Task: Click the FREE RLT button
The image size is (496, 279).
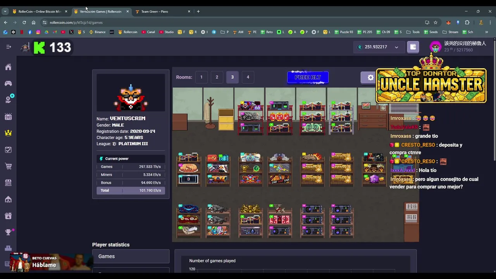Action: coord(308,77)
